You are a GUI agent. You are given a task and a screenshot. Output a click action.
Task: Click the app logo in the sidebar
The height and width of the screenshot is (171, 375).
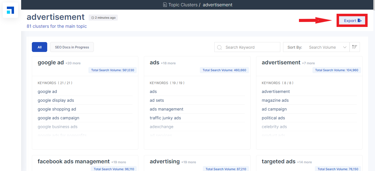pyautogui.click(x=10, y=10)
